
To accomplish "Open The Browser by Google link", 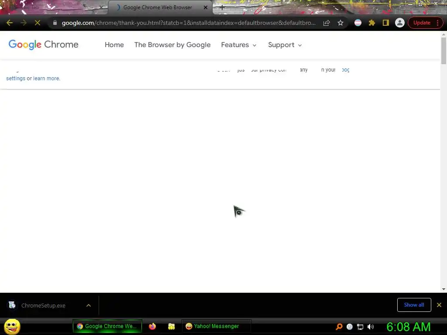I will click(x=172, y=45).
